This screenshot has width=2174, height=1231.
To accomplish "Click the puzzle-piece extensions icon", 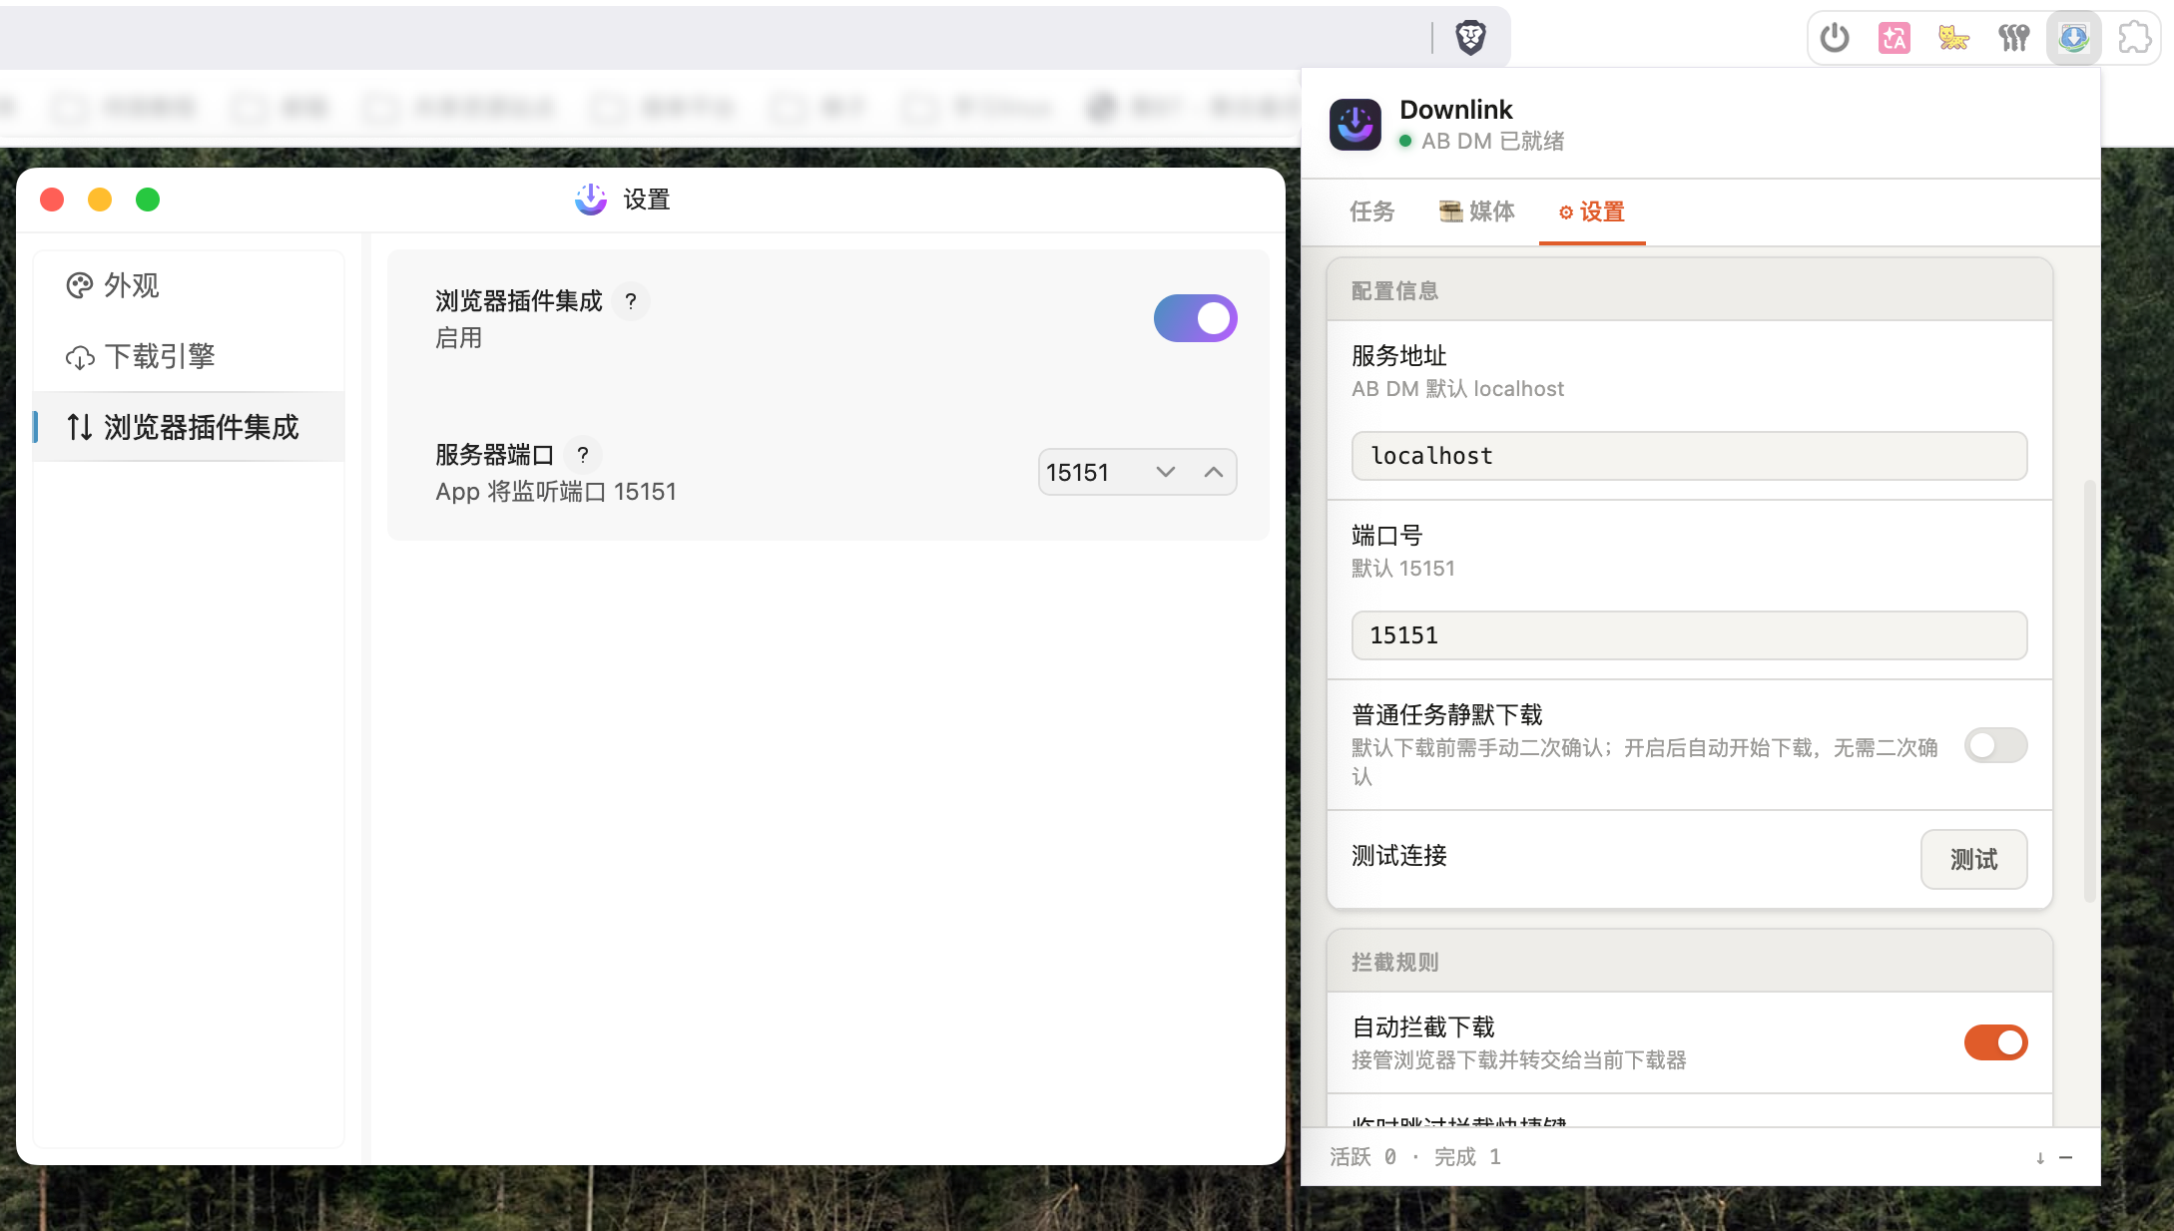I will 2134,38.
